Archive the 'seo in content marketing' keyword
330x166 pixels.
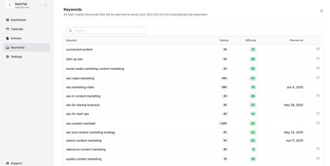pyautogui.click(x=318, y=95)
